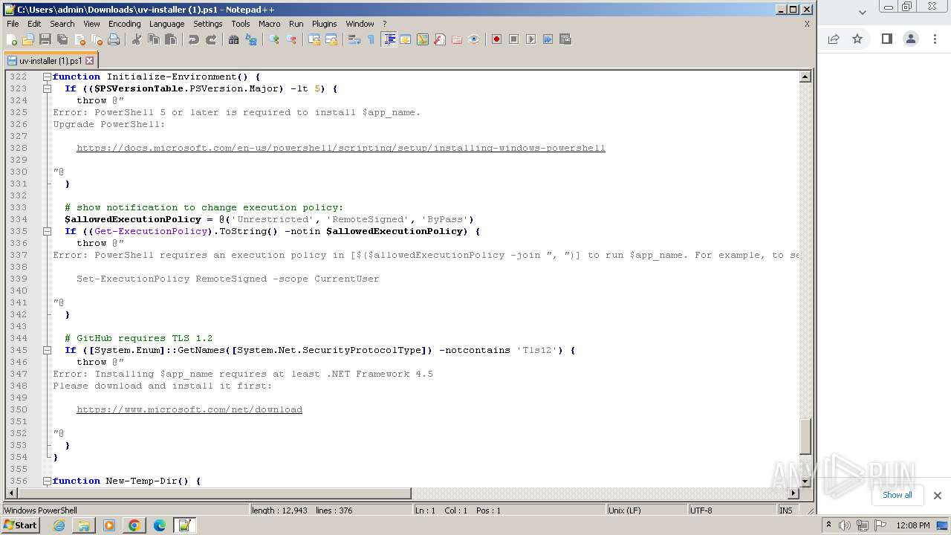Click vertical scrollbar down arrow
The width and height of the screenshot is (951, 535).
click(x=805, y=481)
